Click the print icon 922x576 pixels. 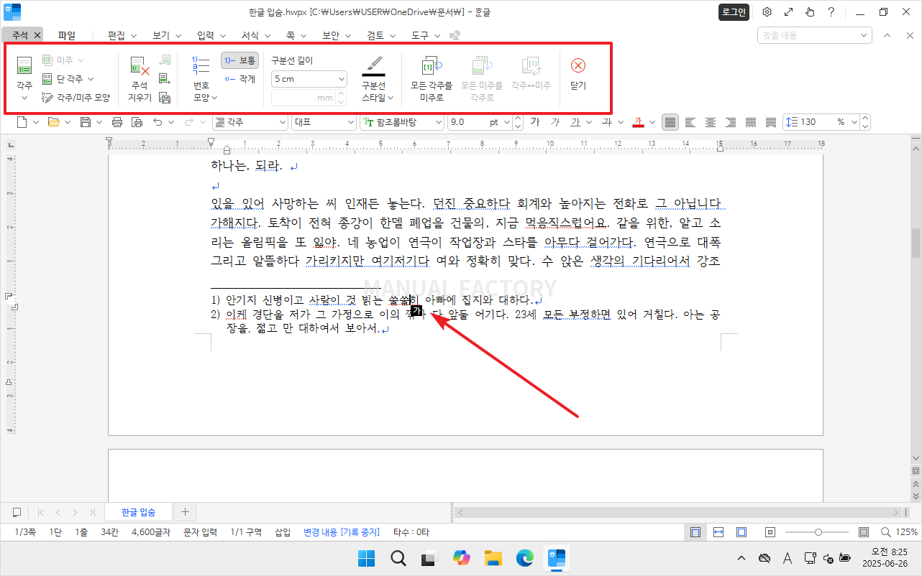(x=117, y=122)
